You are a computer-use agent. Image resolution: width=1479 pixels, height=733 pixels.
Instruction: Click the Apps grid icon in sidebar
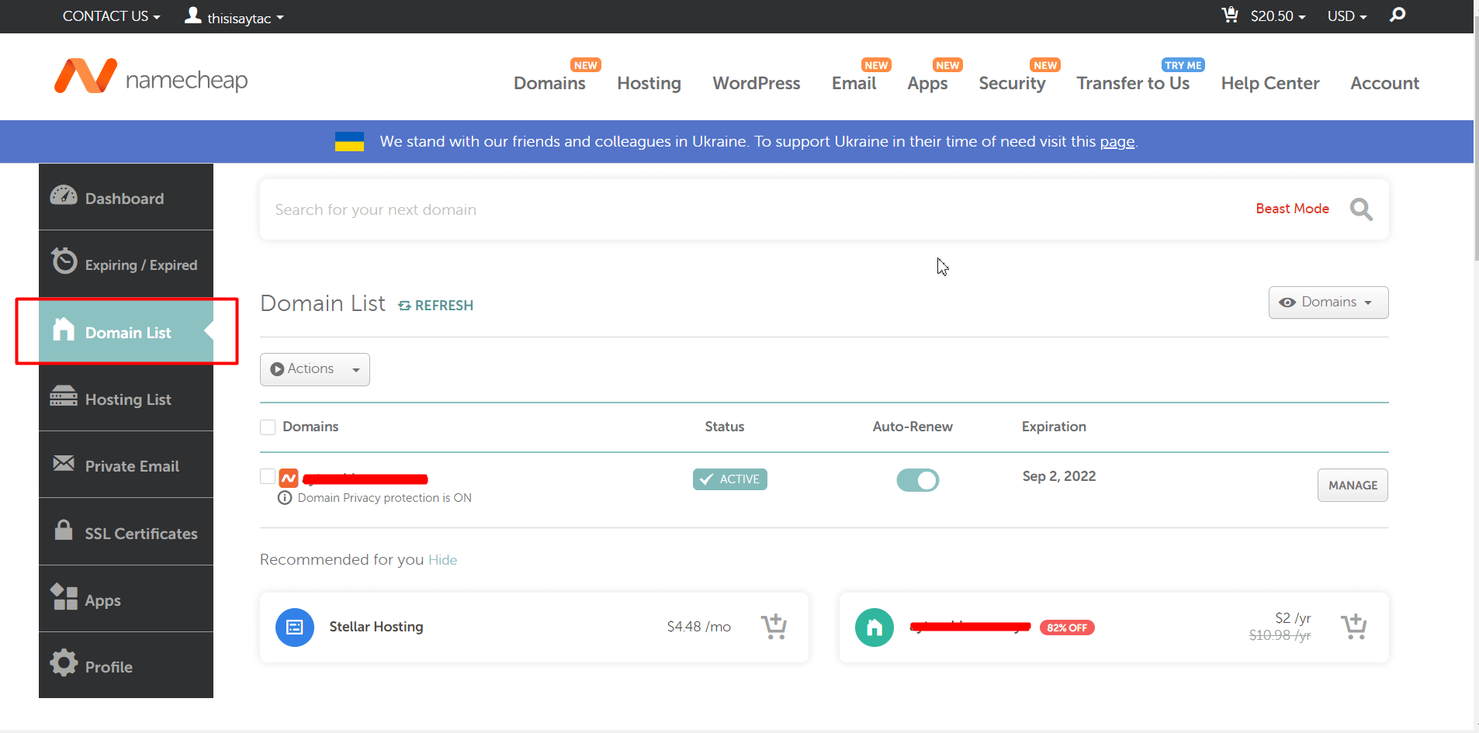pos(64,596)
